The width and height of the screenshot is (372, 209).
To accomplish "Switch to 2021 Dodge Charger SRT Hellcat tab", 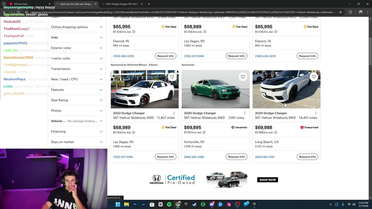I will pos(122,4).
